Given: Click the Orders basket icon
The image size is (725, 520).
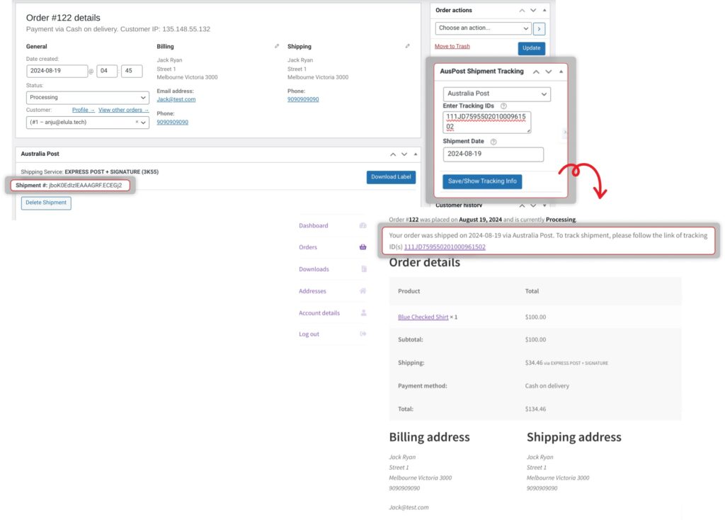Looking at the screenshot, I should point(363,247).
